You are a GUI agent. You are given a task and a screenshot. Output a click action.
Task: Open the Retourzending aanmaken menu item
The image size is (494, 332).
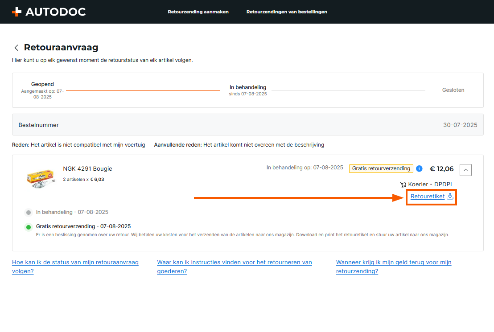pyautogui.click(x=198, y=12)
